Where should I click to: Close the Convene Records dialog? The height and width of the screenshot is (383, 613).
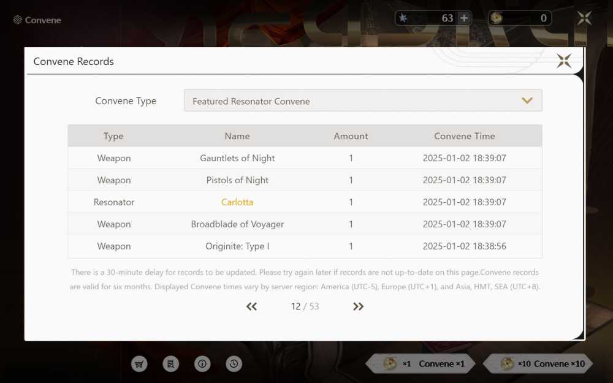pyautogui.click(x=564, y=61)
